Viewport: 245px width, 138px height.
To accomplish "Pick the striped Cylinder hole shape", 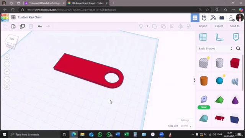I will [x=219, y=63].
